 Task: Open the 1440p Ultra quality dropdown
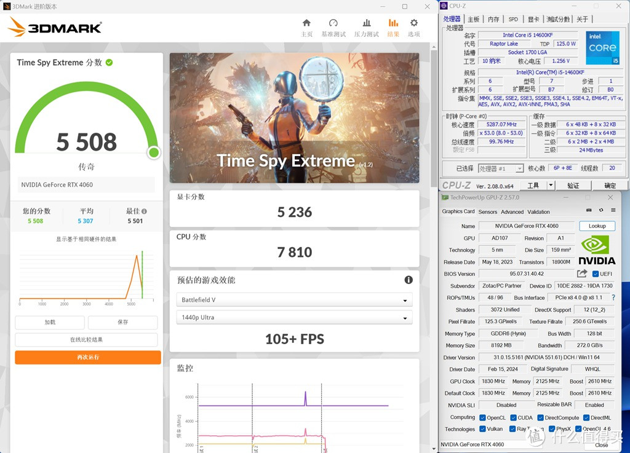[294, 317]
